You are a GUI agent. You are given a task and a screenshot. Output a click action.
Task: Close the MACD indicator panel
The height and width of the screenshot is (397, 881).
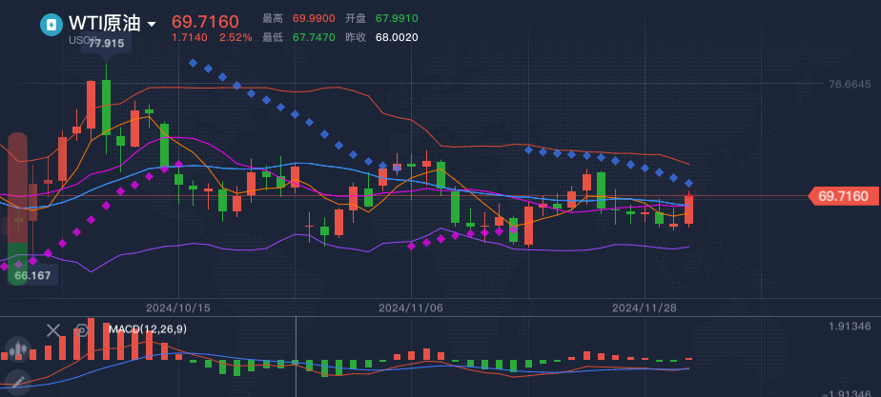(53, 330)
